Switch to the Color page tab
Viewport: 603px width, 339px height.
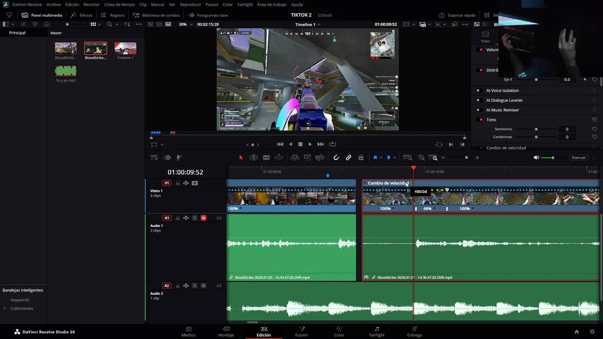(x=339, y=331)
